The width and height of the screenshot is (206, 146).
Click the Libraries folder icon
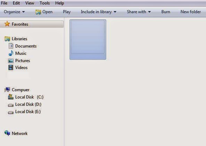coord(7,39)
